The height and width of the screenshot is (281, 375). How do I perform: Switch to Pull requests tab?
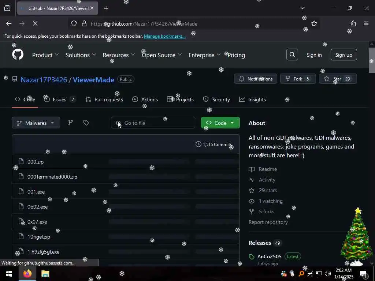click(x=104, y=100)
